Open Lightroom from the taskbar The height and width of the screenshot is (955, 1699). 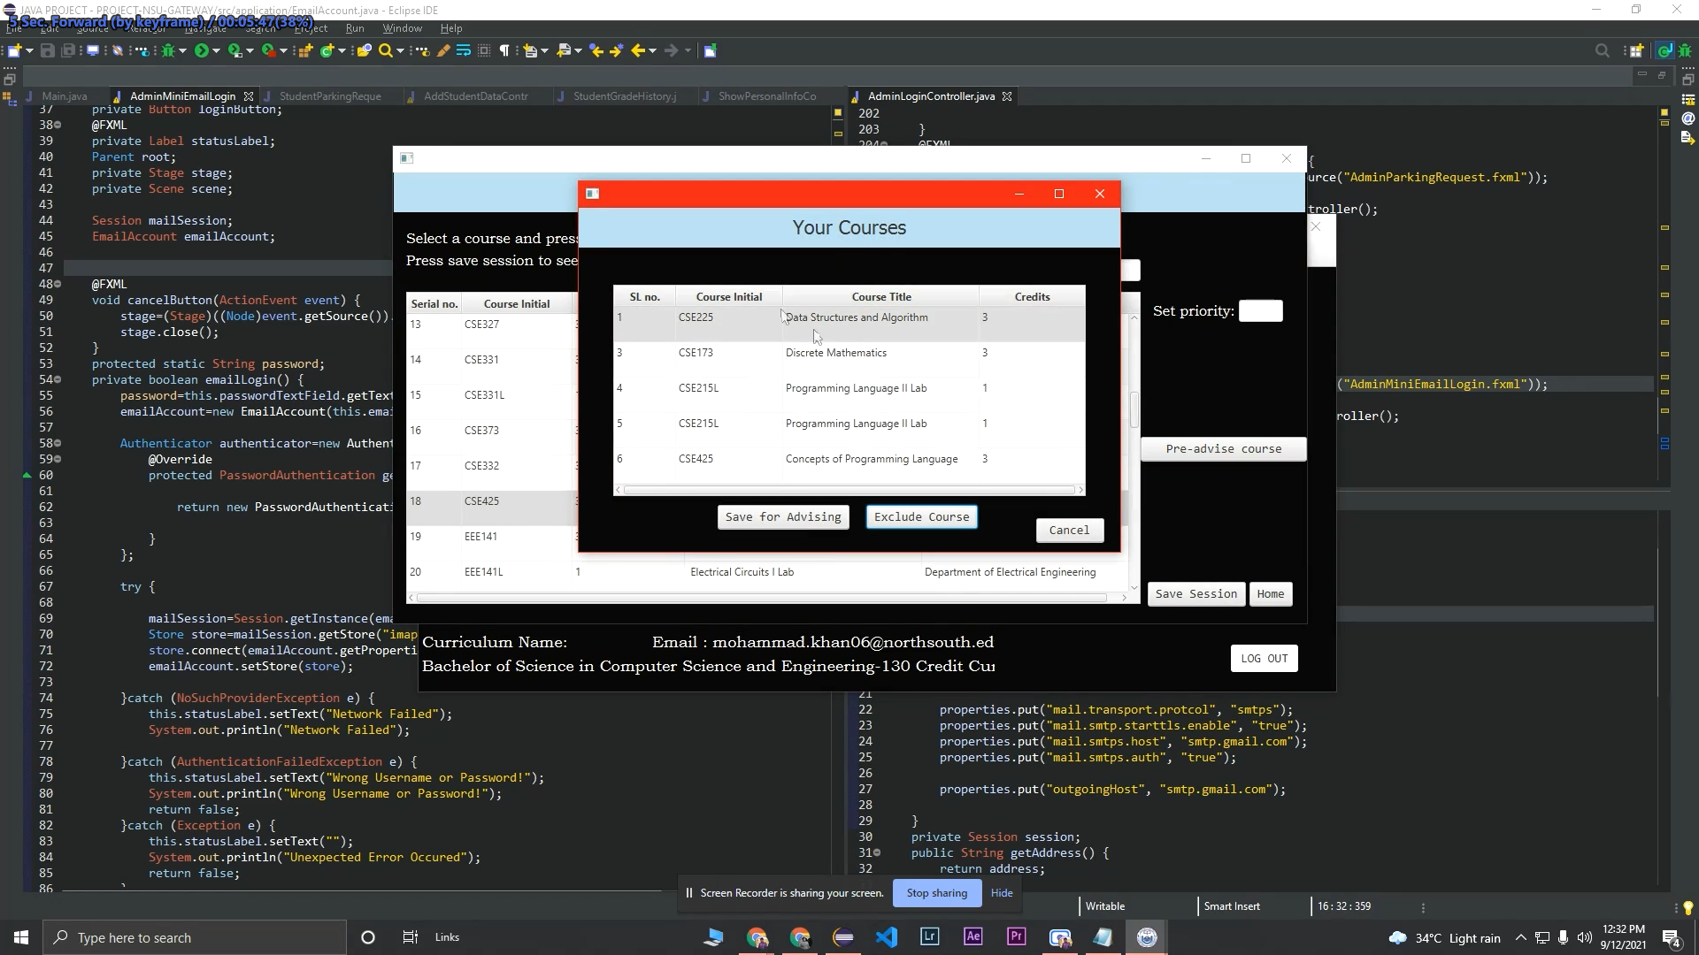click(x=929, y=936)
